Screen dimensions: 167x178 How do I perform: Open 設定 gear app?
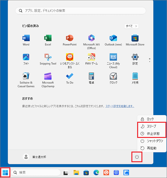tap(135, 59)
